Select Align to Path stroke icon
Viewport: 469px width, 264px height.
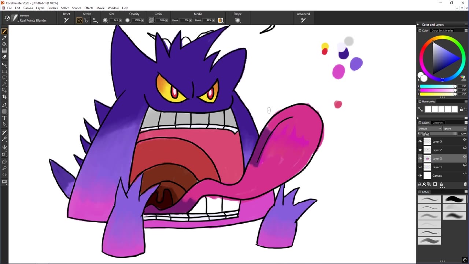95,20
